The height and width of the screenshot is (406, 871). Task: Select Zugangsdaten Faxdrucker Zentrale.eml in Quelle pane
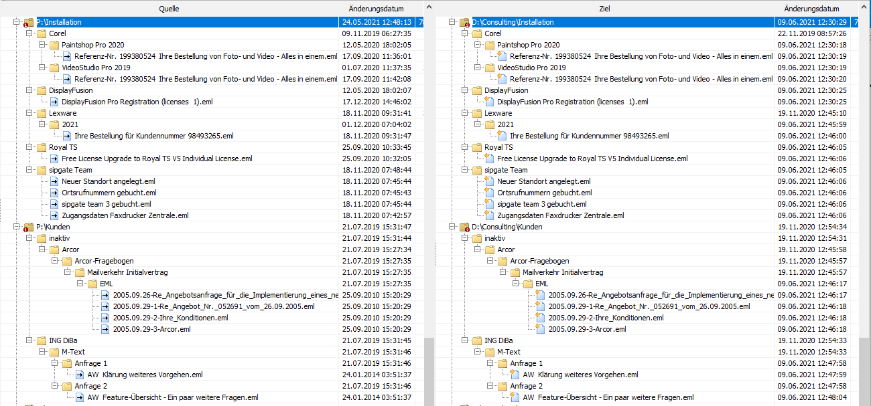[125, 216]
